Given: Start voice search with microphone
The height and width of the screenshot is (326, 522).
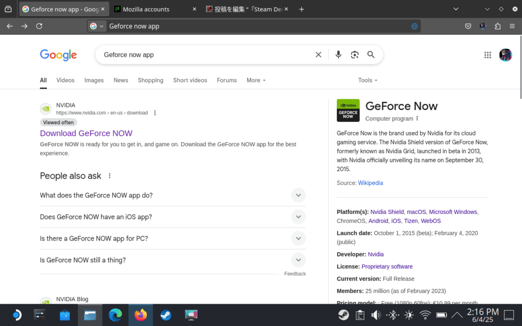Looking at the screenshot, I should click(x=338, y=55).
